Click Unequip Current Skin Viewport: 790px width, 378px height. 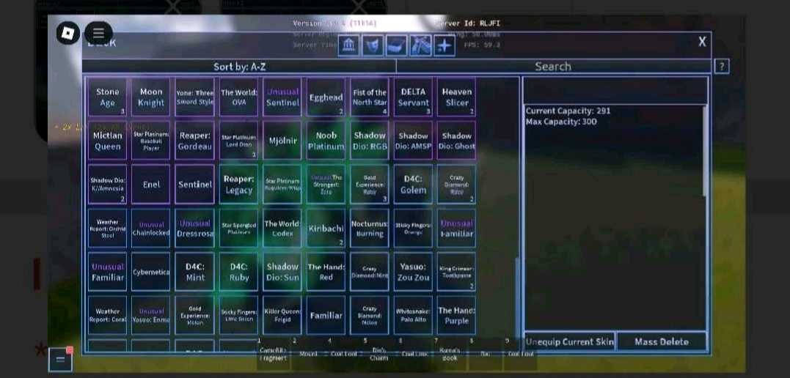[x=570, y=342]
